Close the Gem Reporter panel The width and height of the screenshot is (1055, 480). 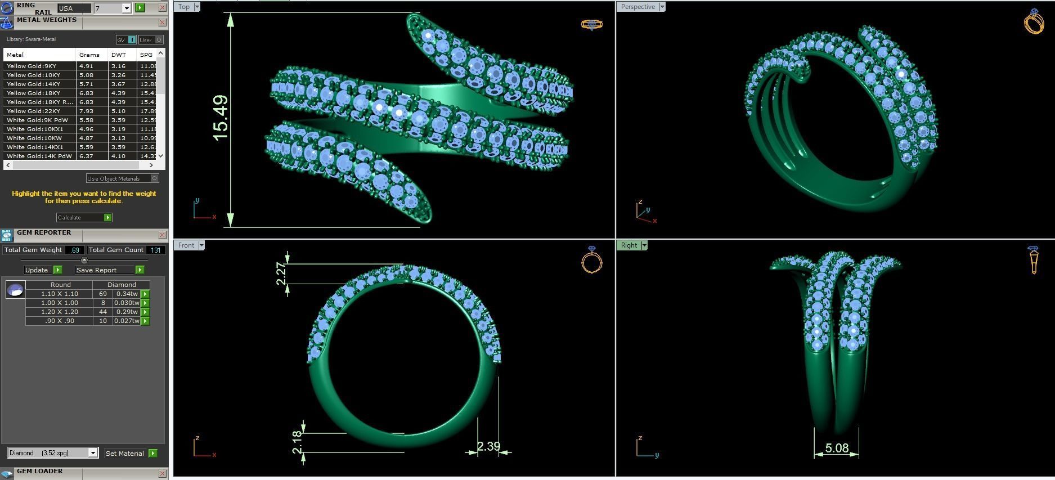162,235
